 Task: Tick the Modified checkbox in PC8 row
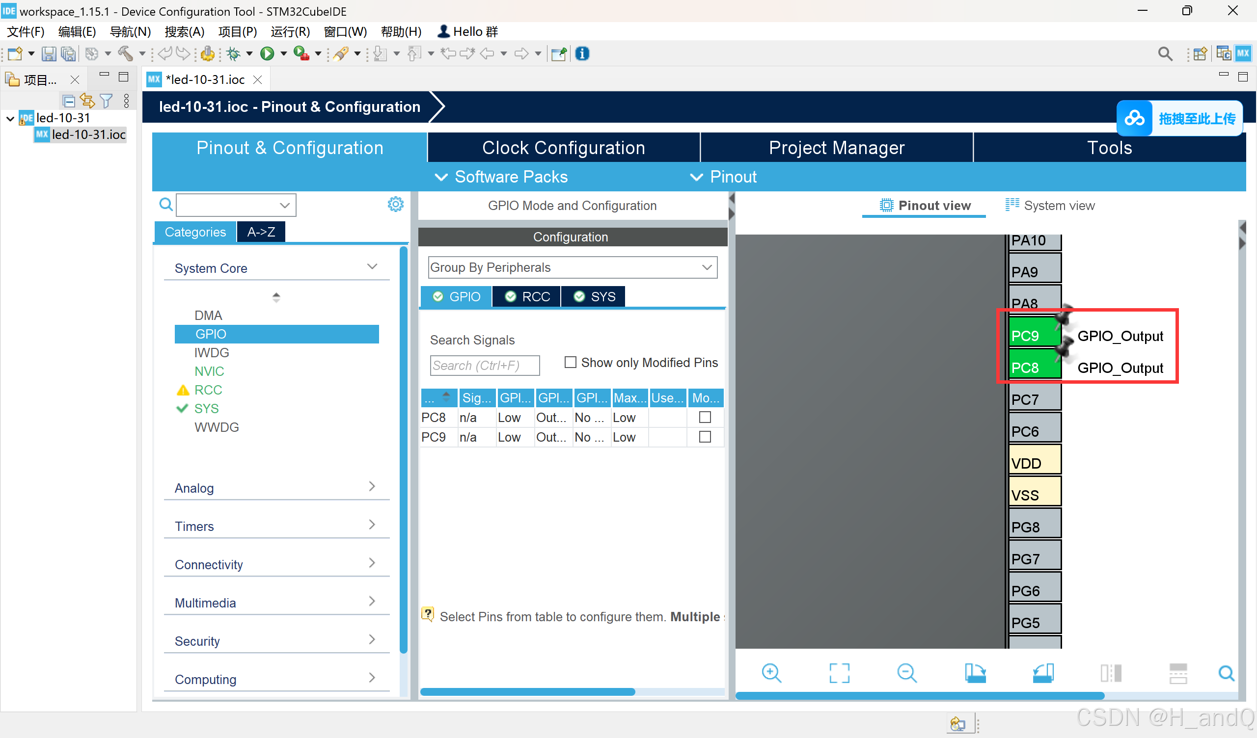click(x=704, y=417)
